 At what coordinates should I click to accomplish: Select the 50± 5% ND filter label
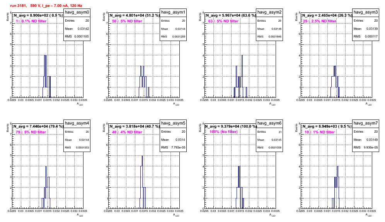(x=127, y=21)
